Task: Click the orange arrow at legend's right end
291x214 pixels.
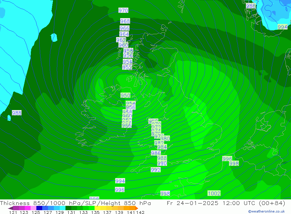Action: coord(137,208)
